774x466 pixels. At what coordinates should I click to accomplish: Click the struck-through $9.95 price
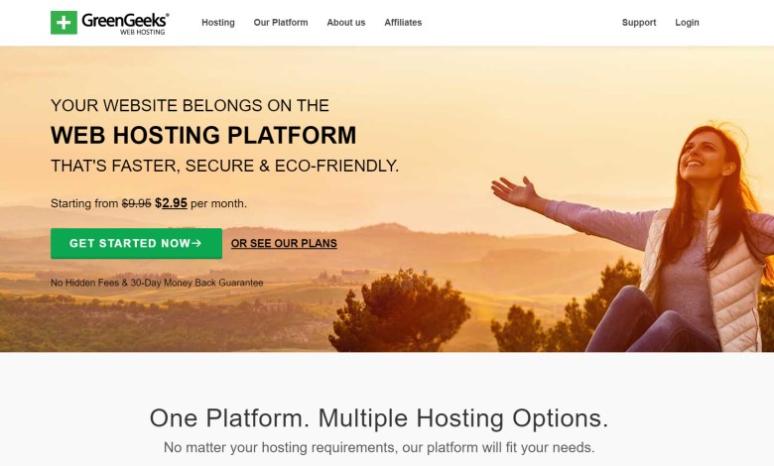point(136,203)
